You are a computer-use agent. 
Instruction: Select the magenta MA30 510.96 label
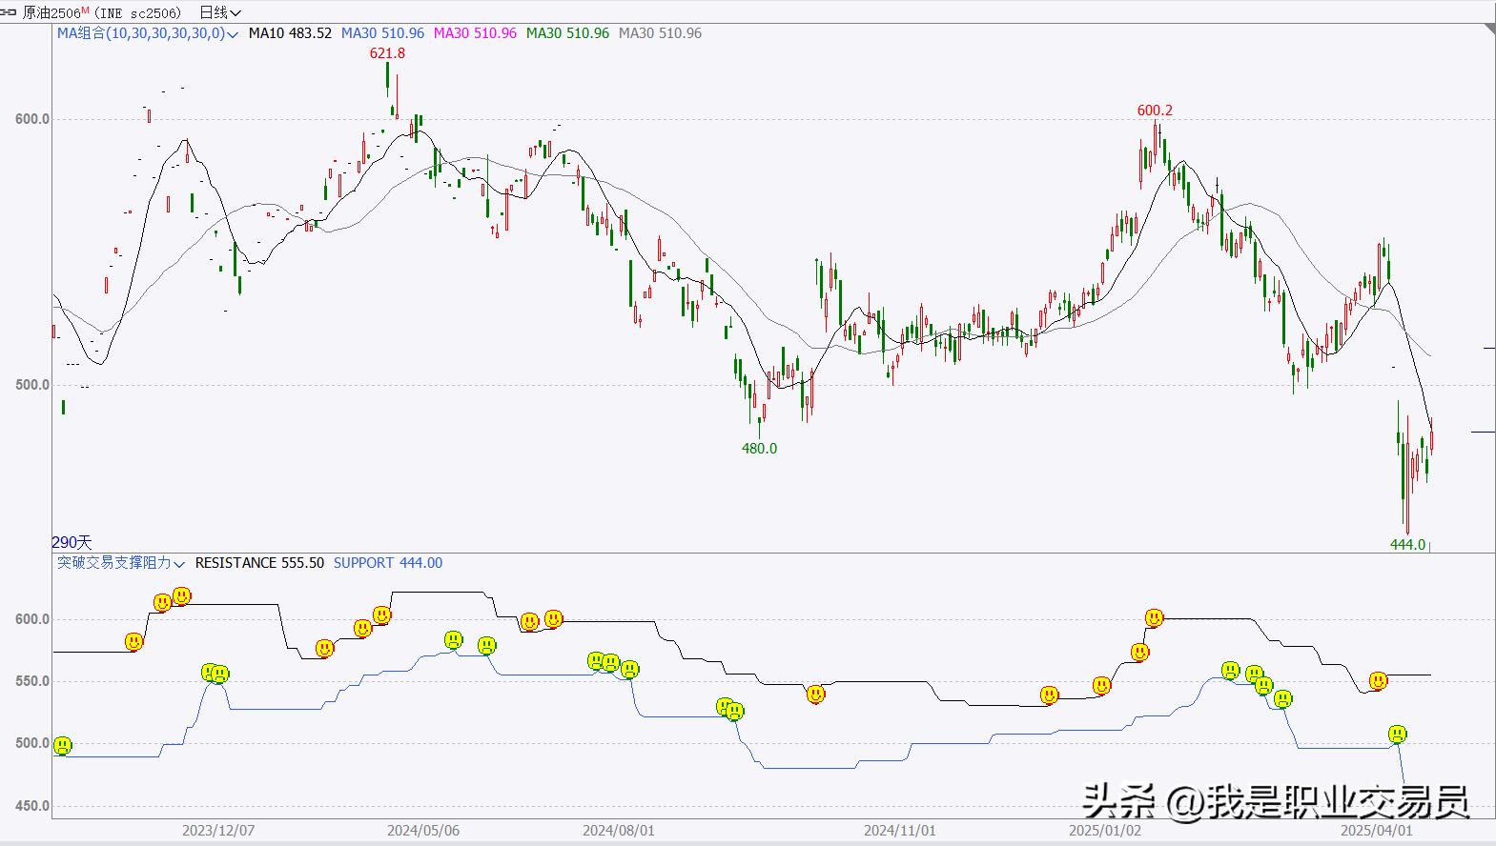(x=475, y=33)
